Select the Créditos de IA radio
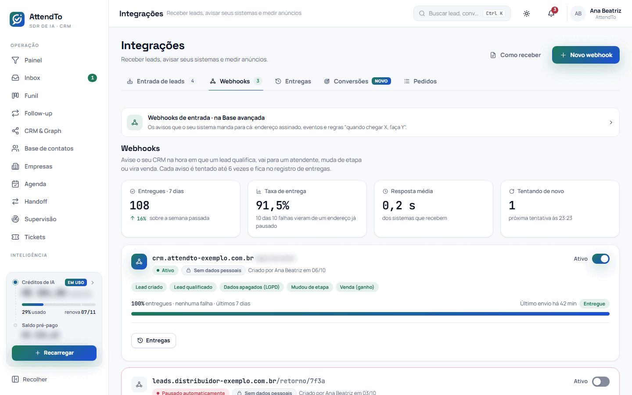Viewport: 632px width, 395px height. click(15, 282)
